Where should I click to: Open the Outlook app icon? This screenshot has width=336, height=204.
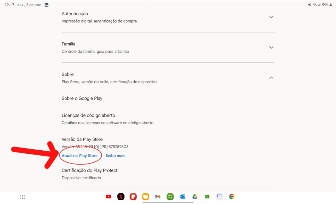(182, 197)
